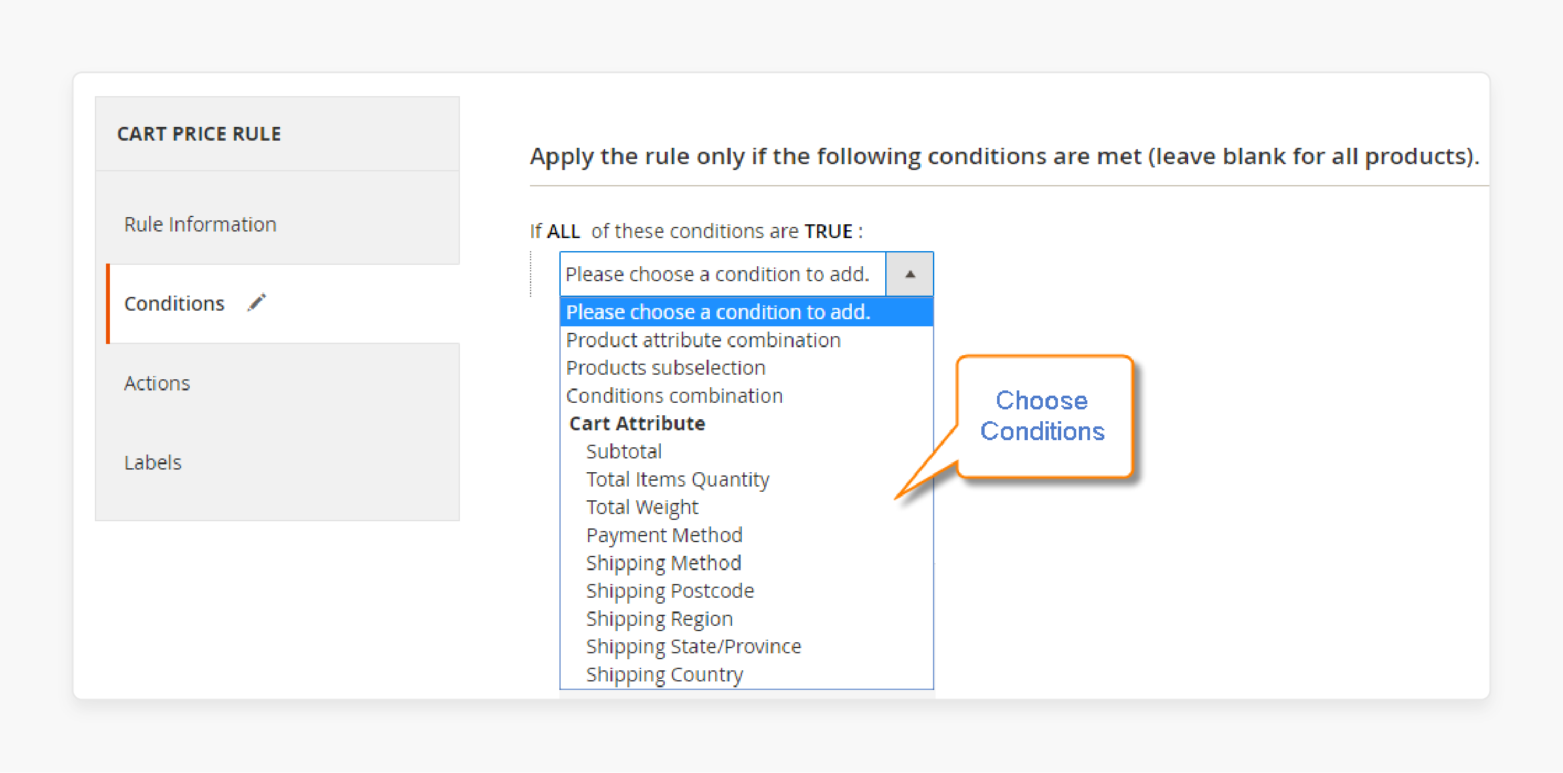Screen dimensions: 1563x773
Task: Choose Conditions combination option
Action: coord(674,395)
